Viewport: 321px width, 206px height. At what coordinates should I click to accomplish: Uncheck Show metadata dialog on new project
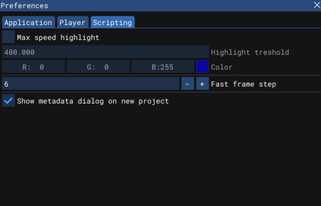[8, 100]
